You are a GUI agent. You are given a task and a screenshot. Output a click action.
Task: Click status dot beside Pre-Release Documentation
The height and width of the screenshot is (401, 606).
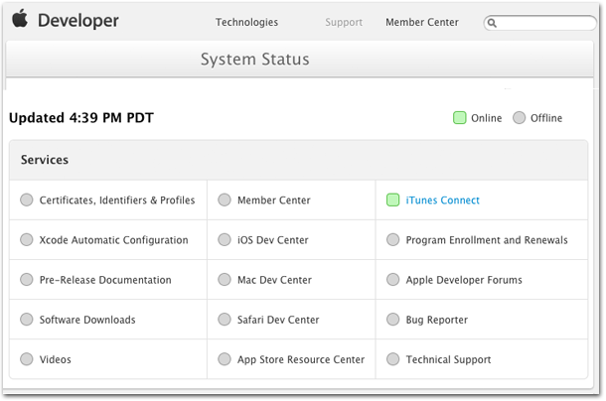tap(27, 279)
